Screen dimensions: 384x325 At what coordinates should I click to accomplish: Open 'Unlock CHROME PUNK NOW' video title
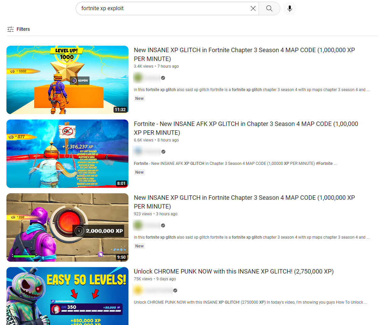coord(234,272)
